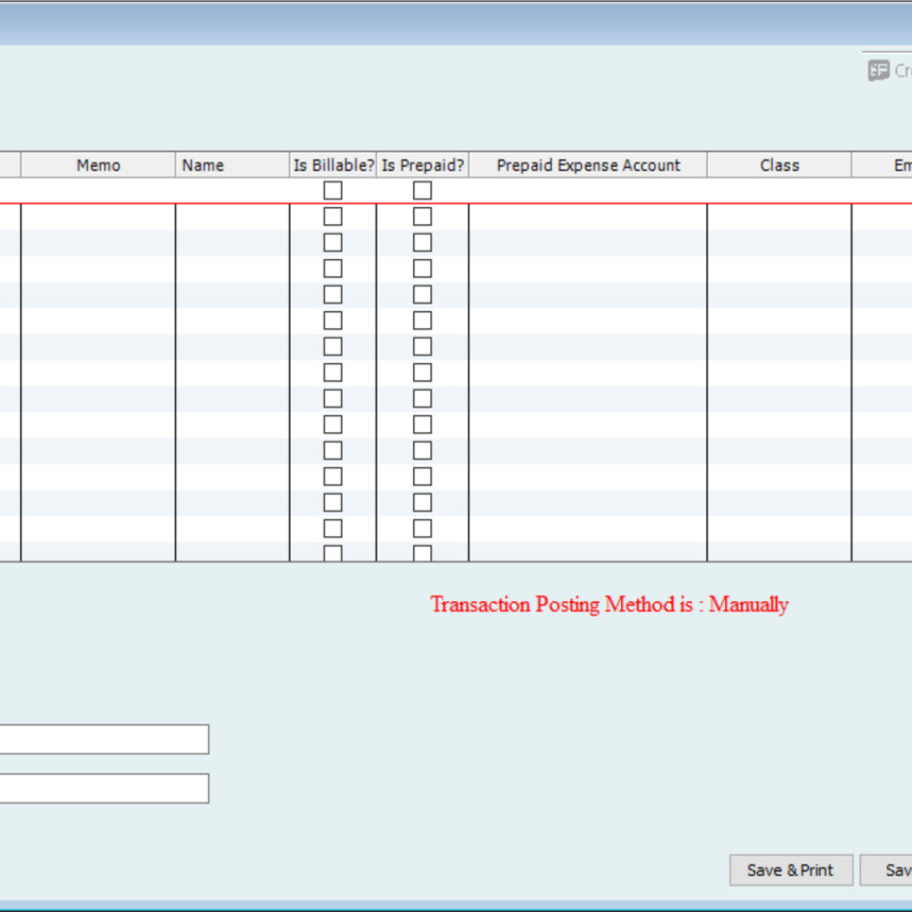The width and height of the screenshot is (912, 912).
Task: Tick the second row Is Billable checkbox
Action: coord(333,217)
